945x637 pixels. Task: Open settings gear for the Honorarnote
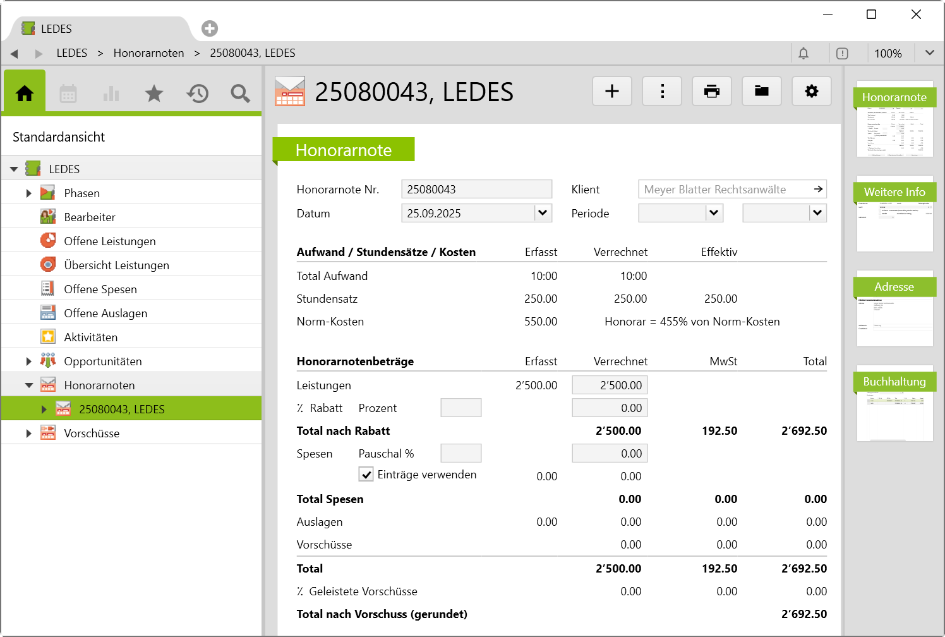(x=811, y=92)
